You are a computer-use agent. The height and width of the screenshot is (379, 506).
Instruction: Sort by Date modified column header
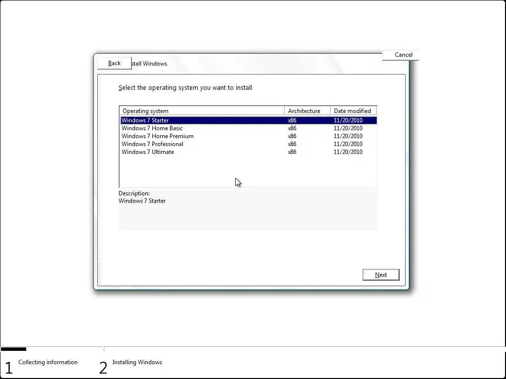353,111
